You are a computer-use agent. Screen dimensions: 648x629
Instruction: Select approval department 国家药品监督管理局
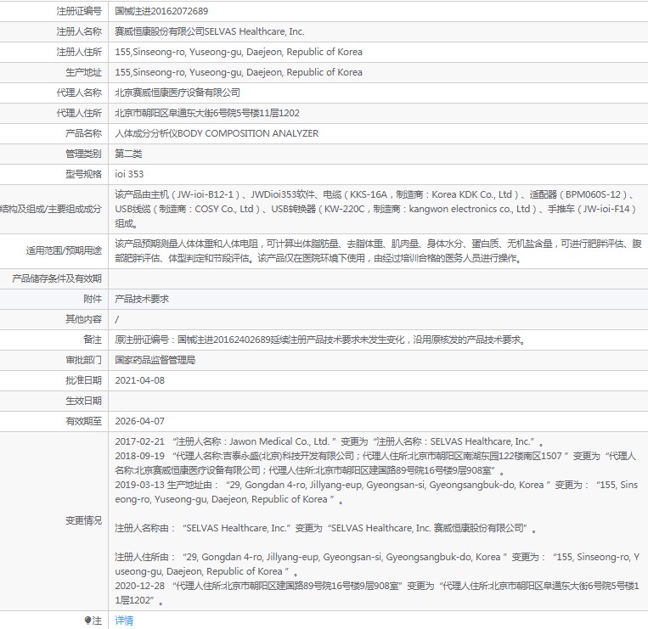[x=155, y=360]
